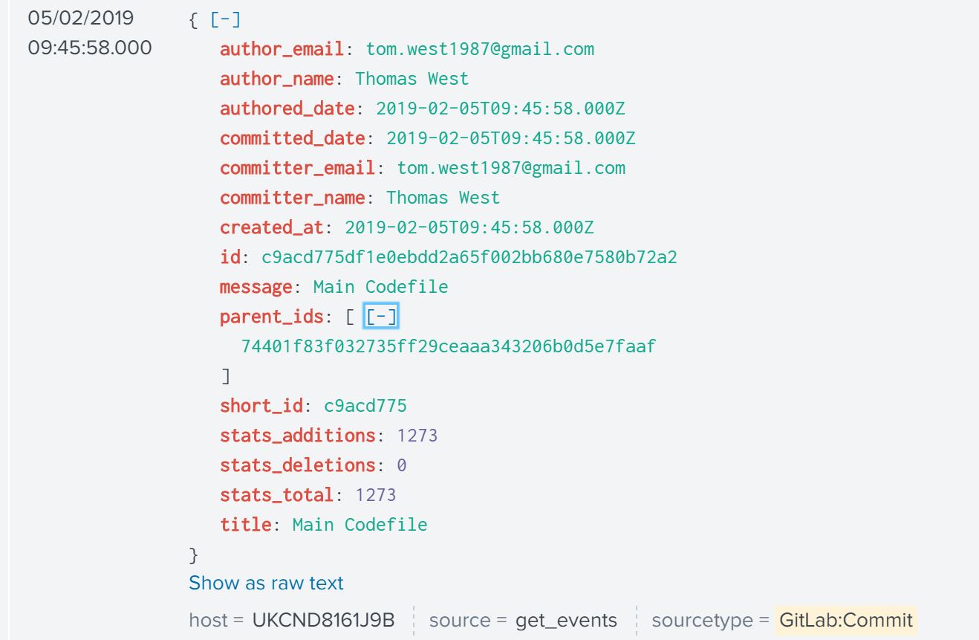Screen dimensions: 979x640
Task: Select the committer_name value Thomas West
Action: tap(443, 198)
